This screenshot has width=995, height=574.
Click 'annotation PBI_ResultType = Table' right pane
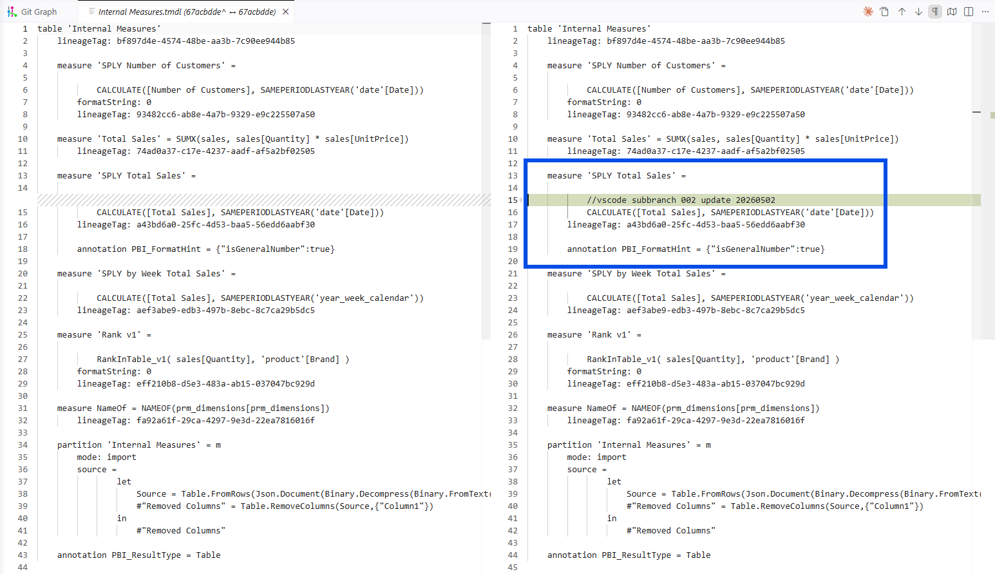pyautogui.click(x=629, y=555)
